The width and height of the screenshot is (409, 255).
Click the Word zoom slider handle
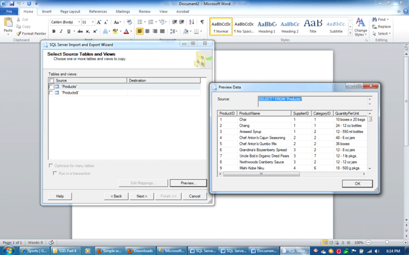tap(387, 243)
